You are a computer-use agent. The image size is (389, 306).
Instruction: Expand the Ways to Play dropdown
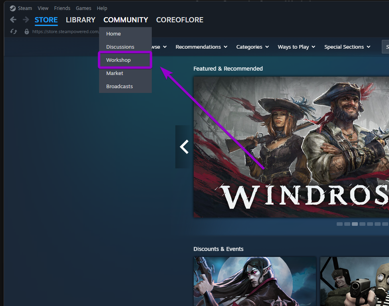(x=296, y=47)
